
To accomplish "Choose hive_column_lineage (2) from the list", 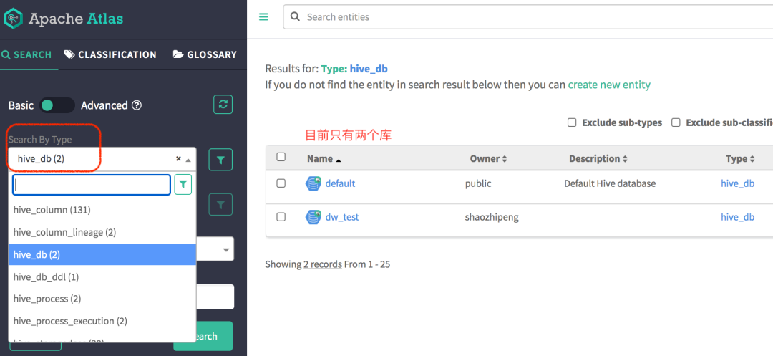I will coord(102,232).
